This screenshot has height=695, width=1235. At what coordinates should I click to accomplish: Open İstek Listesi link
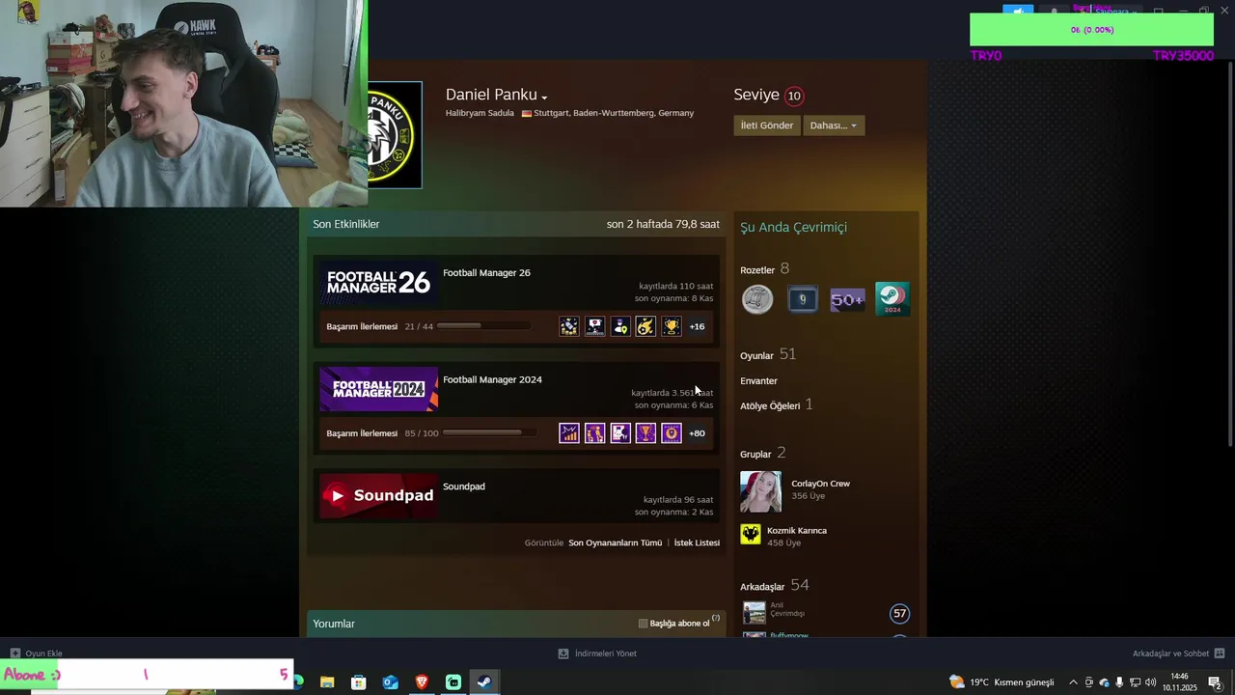tap(697, 542)
